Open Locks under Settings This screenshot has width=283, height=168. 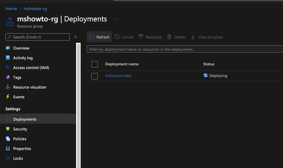(x=18, y=159)
